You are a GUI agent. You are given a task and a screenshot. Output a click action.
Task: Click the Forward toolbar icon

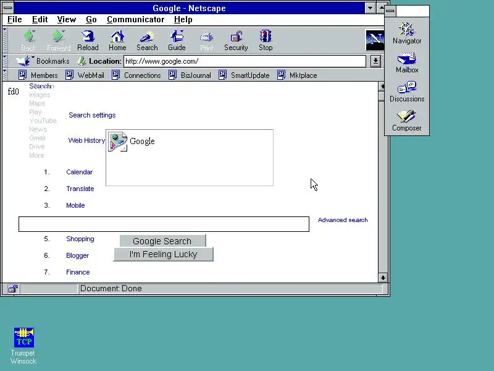(x=59, y=40)
